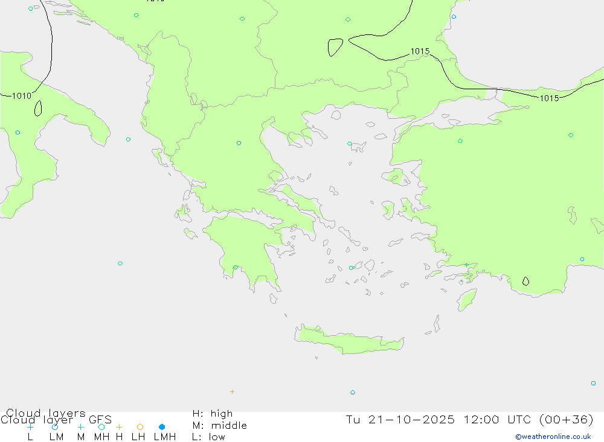The height and width of the screenshot is (442, 604).
Task: Click the '(00+36)' forecast offset text
Action: coord(567,419)
